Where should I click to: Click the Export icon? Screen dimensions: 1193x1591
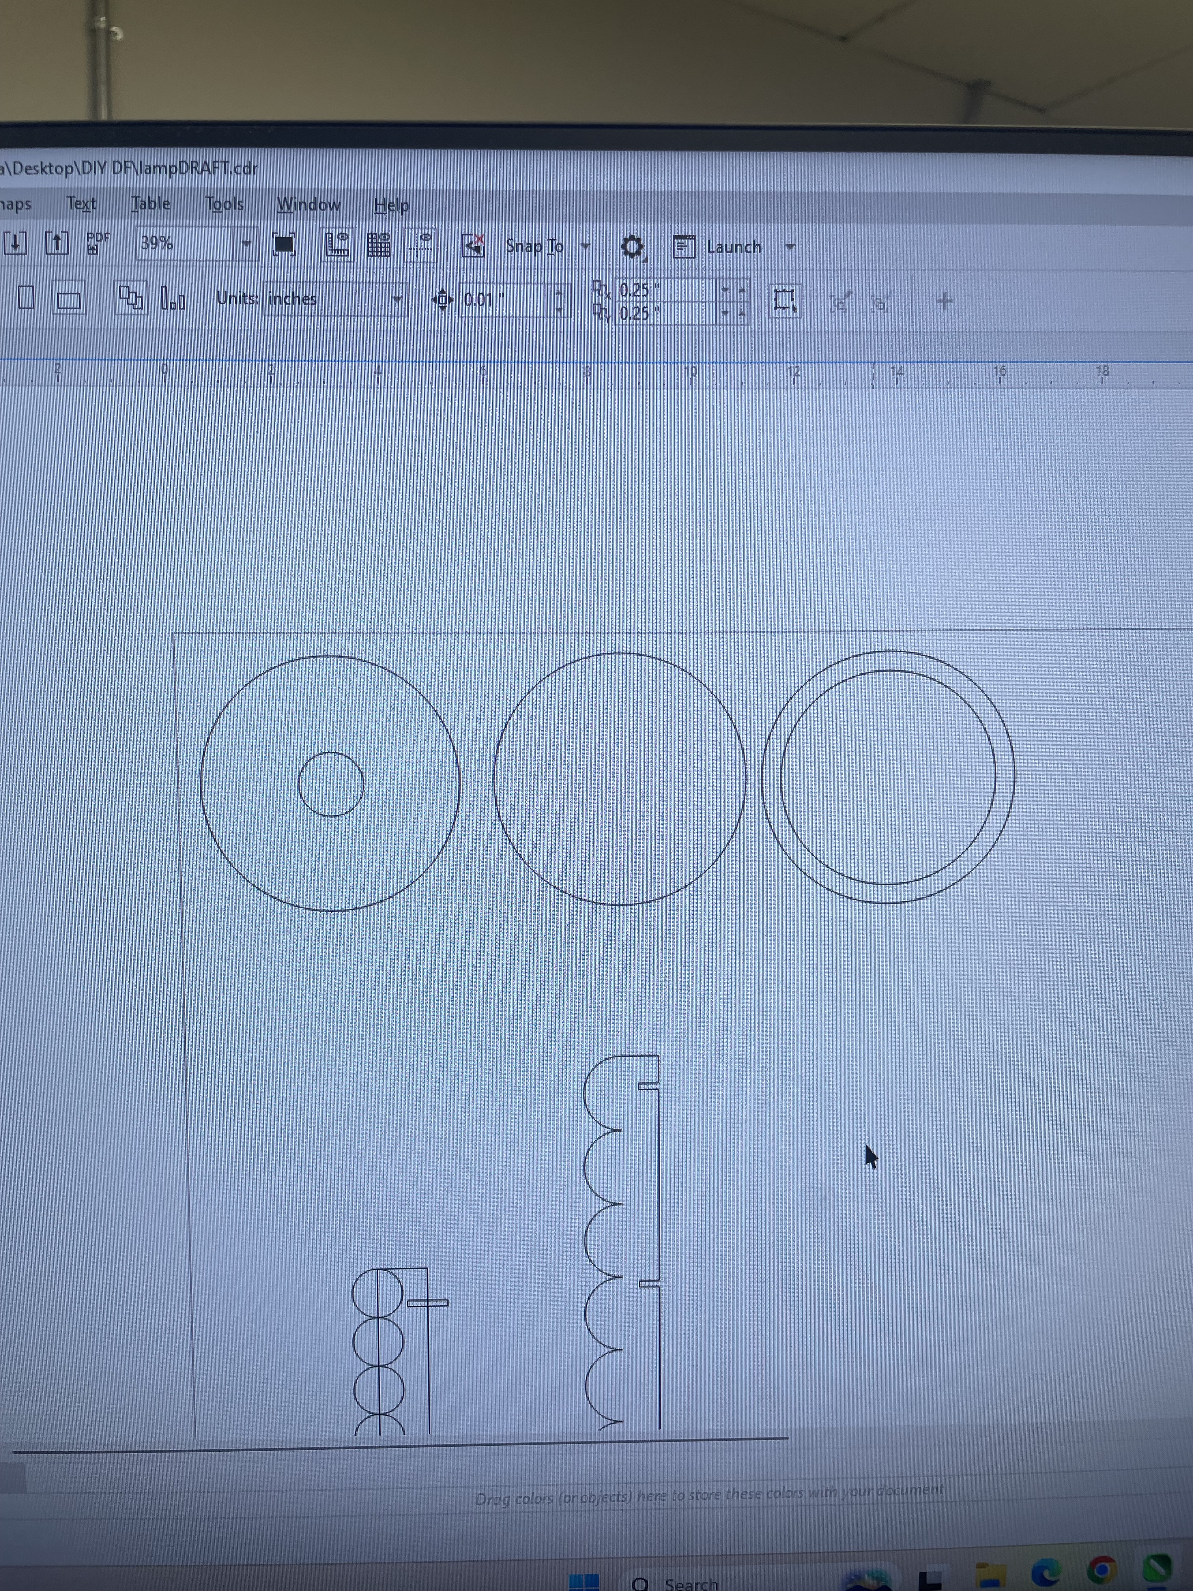(56, 243)
